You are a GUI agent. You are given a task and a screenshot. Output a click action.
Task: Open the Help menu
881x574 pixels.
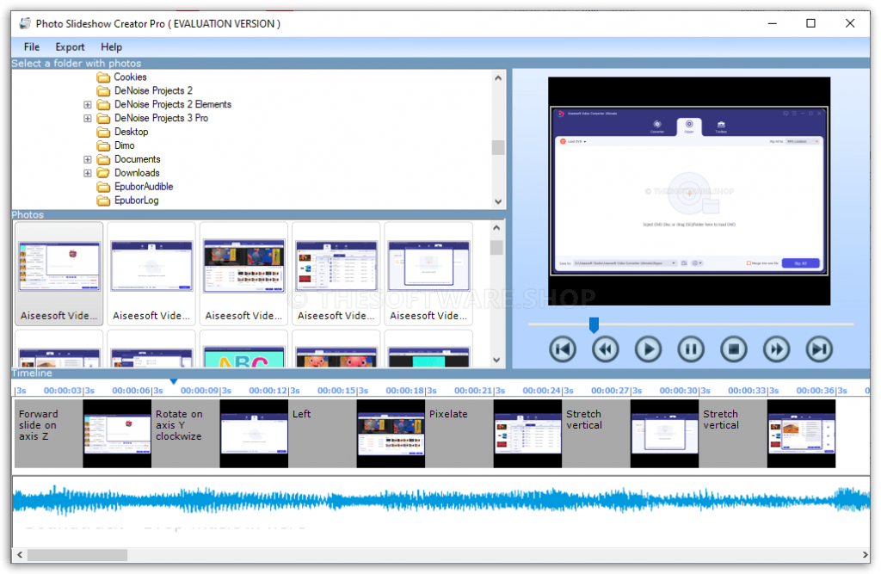(111, 46)
